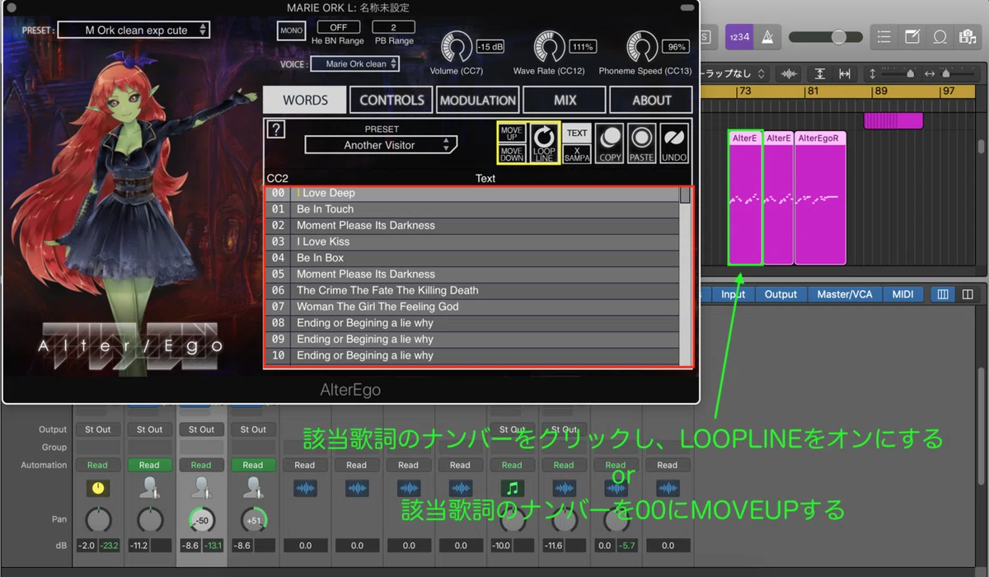Select lyric line 06 The Crime The Fate
The height and width of the screenshot is (577, 989).
coord(473,290)
